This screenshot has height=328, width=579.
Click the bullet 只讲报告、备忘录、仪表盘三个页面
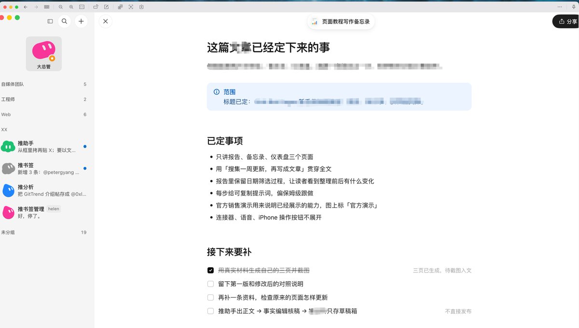pos(264,157)
